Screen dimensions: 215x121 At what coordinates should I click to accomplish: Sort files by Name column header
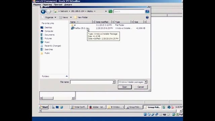click(81, 22)
